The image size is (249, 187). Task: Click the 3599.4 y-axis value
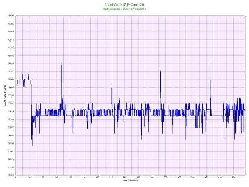(x=11, y=80)
